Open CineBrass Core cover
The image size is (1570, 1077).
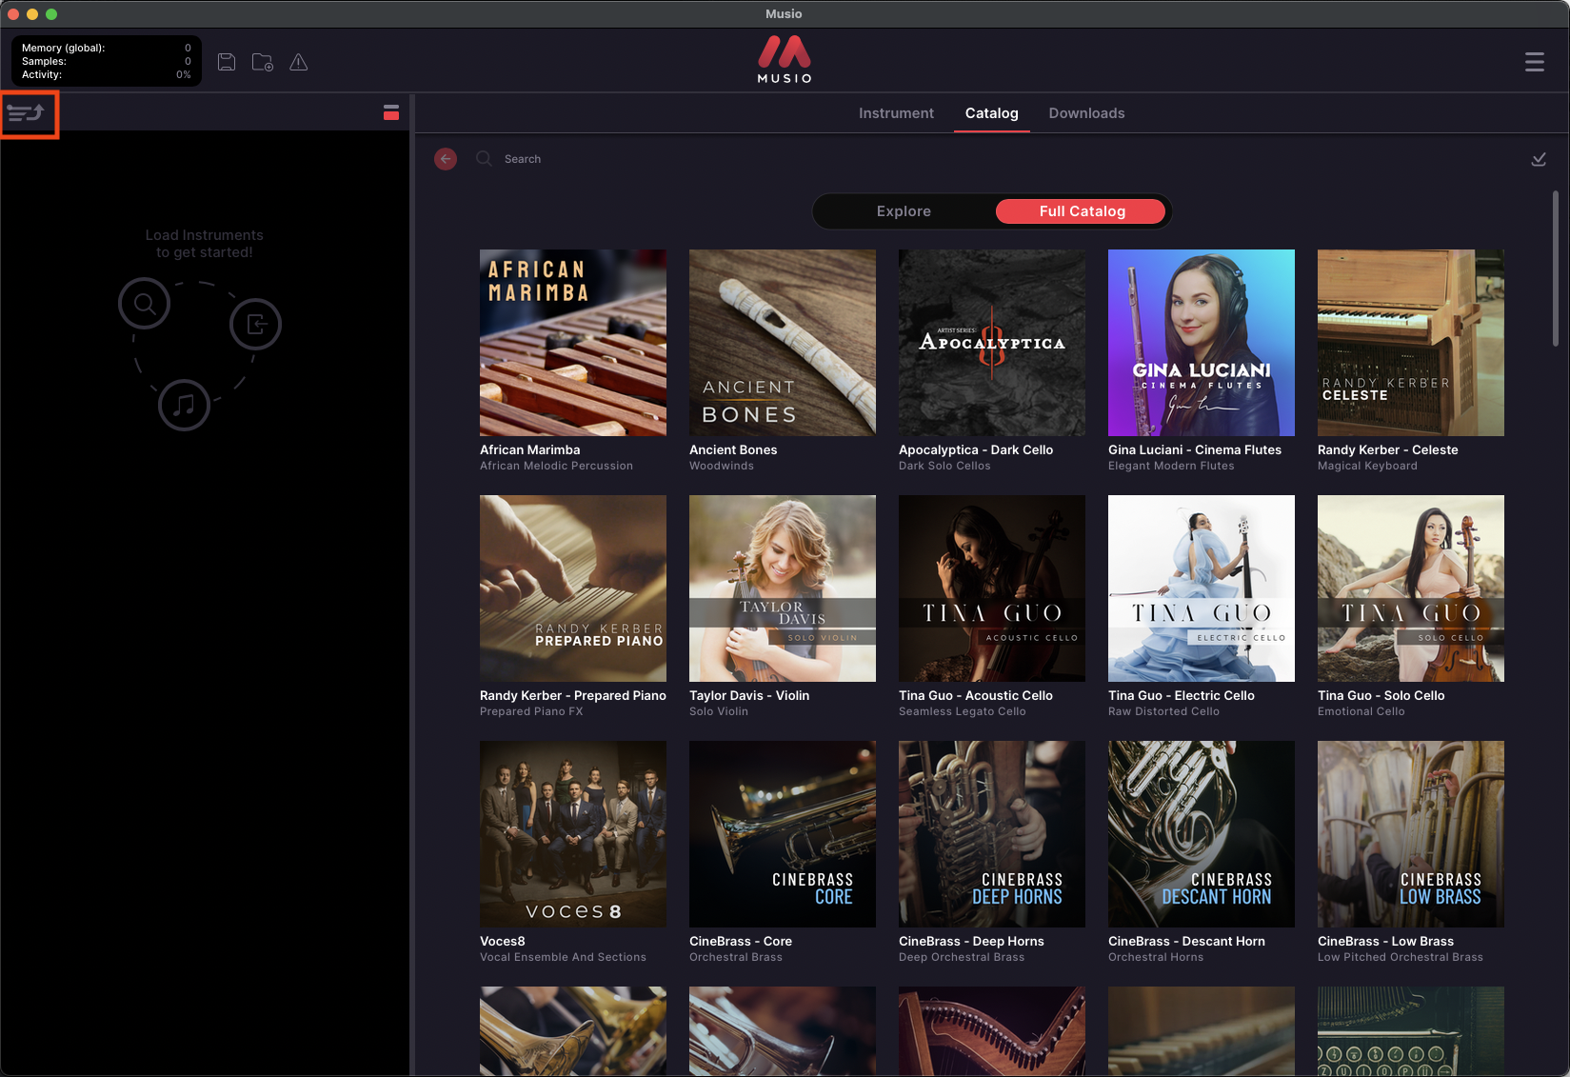(x=783, y=834)
